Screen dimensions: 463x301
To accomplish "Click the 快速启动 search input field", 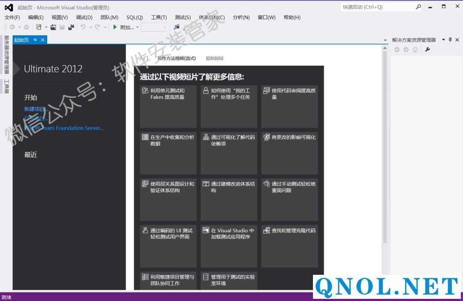I will (377, 7).
